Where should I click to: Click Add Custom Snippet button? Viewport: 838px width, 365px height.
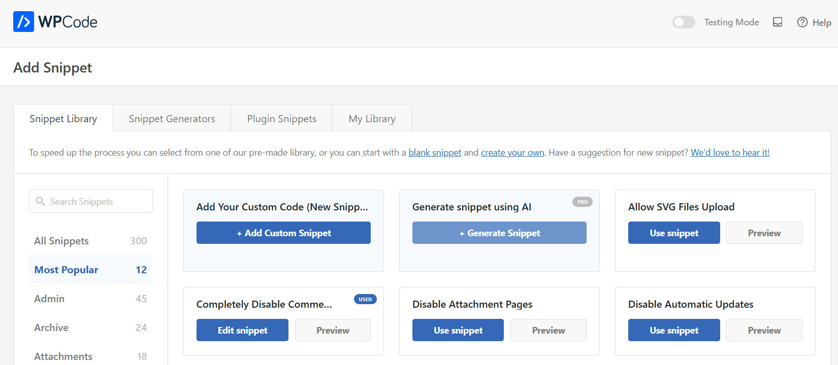coord(283,233)
